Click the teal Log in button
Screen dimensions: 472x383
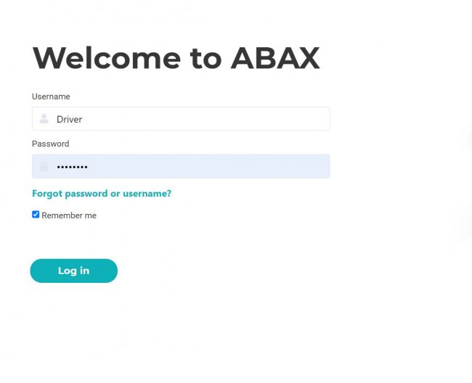point(74,271)
